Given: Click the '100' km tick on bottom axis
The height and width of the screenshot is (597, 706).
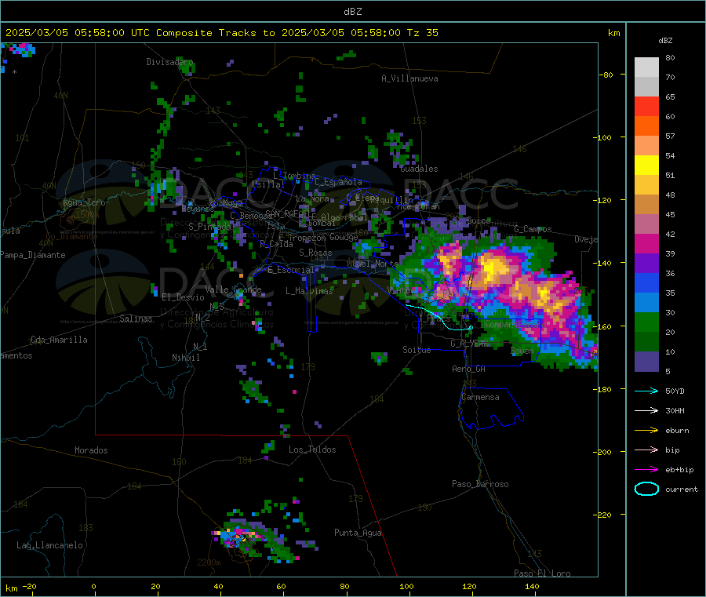Looking at the screenshot, I should (x=406, y=586).
